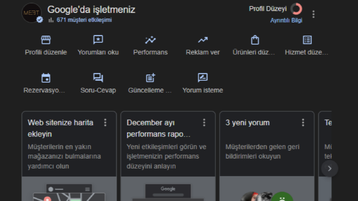Screen dimensions: 358x201
Task: Click the MEET business logo avatar
Action: [x=32, y=13]
